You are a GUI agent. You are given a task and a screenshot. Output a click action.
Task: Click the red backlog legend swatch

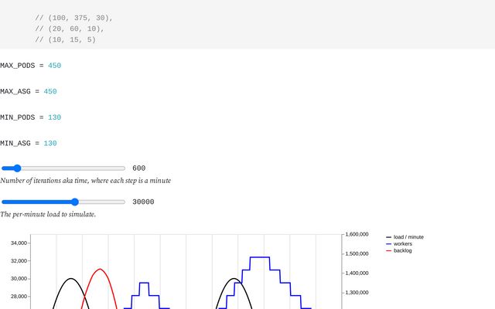point(388,251)
